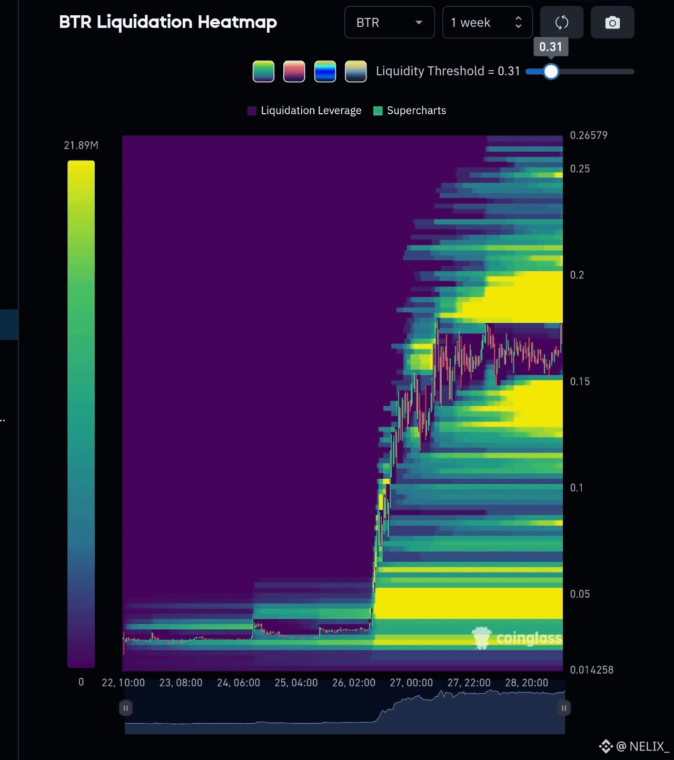
Task: Click the 0.2 price axis label
Action: [577, 275]
